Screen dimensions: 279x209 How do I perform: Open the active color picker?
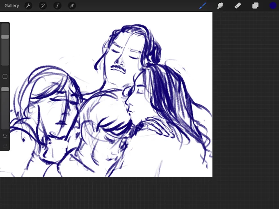click(273, 6)
